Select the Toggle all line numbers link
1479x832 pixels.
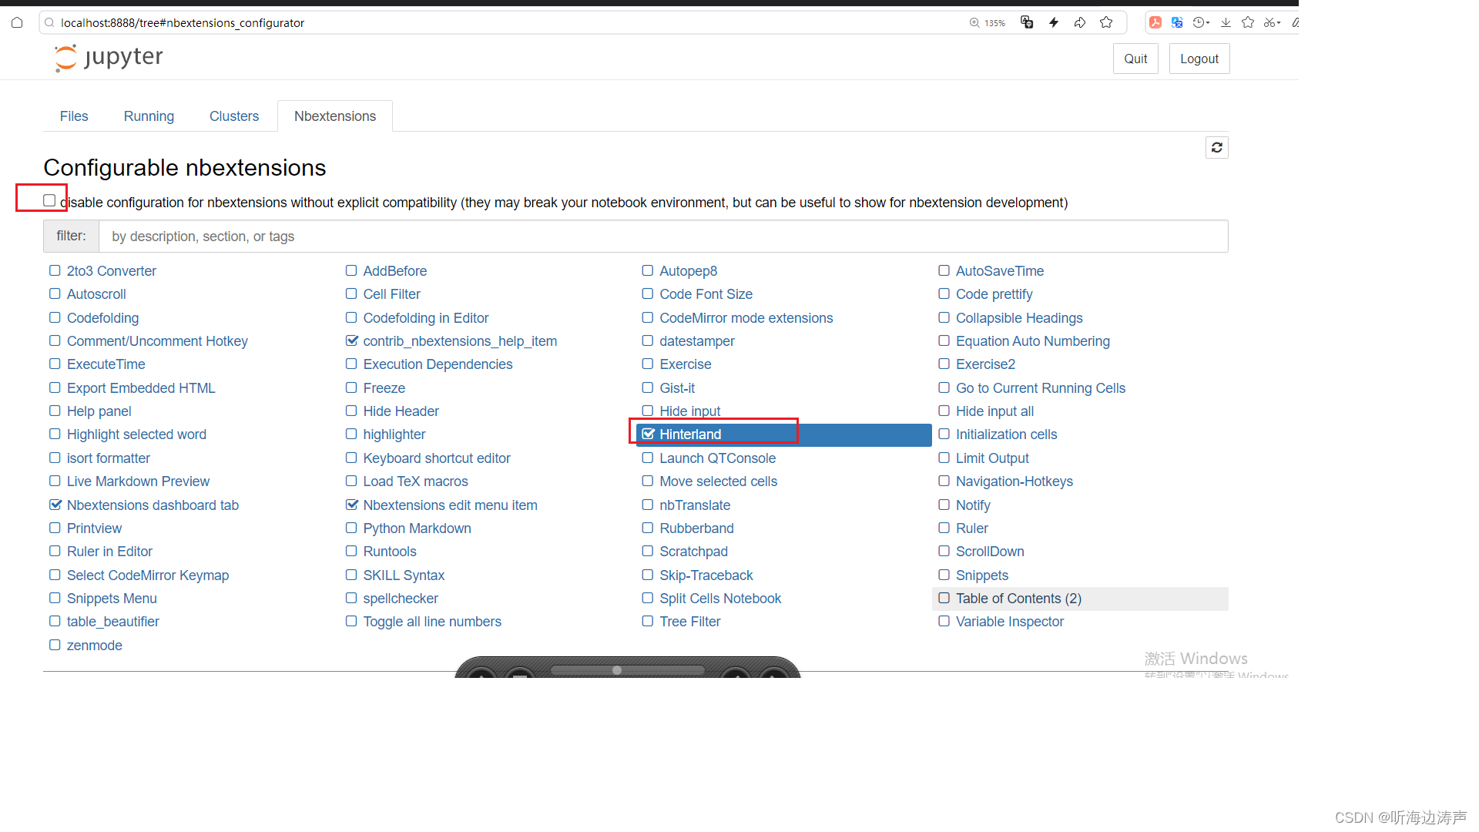[x=432, y=622]
